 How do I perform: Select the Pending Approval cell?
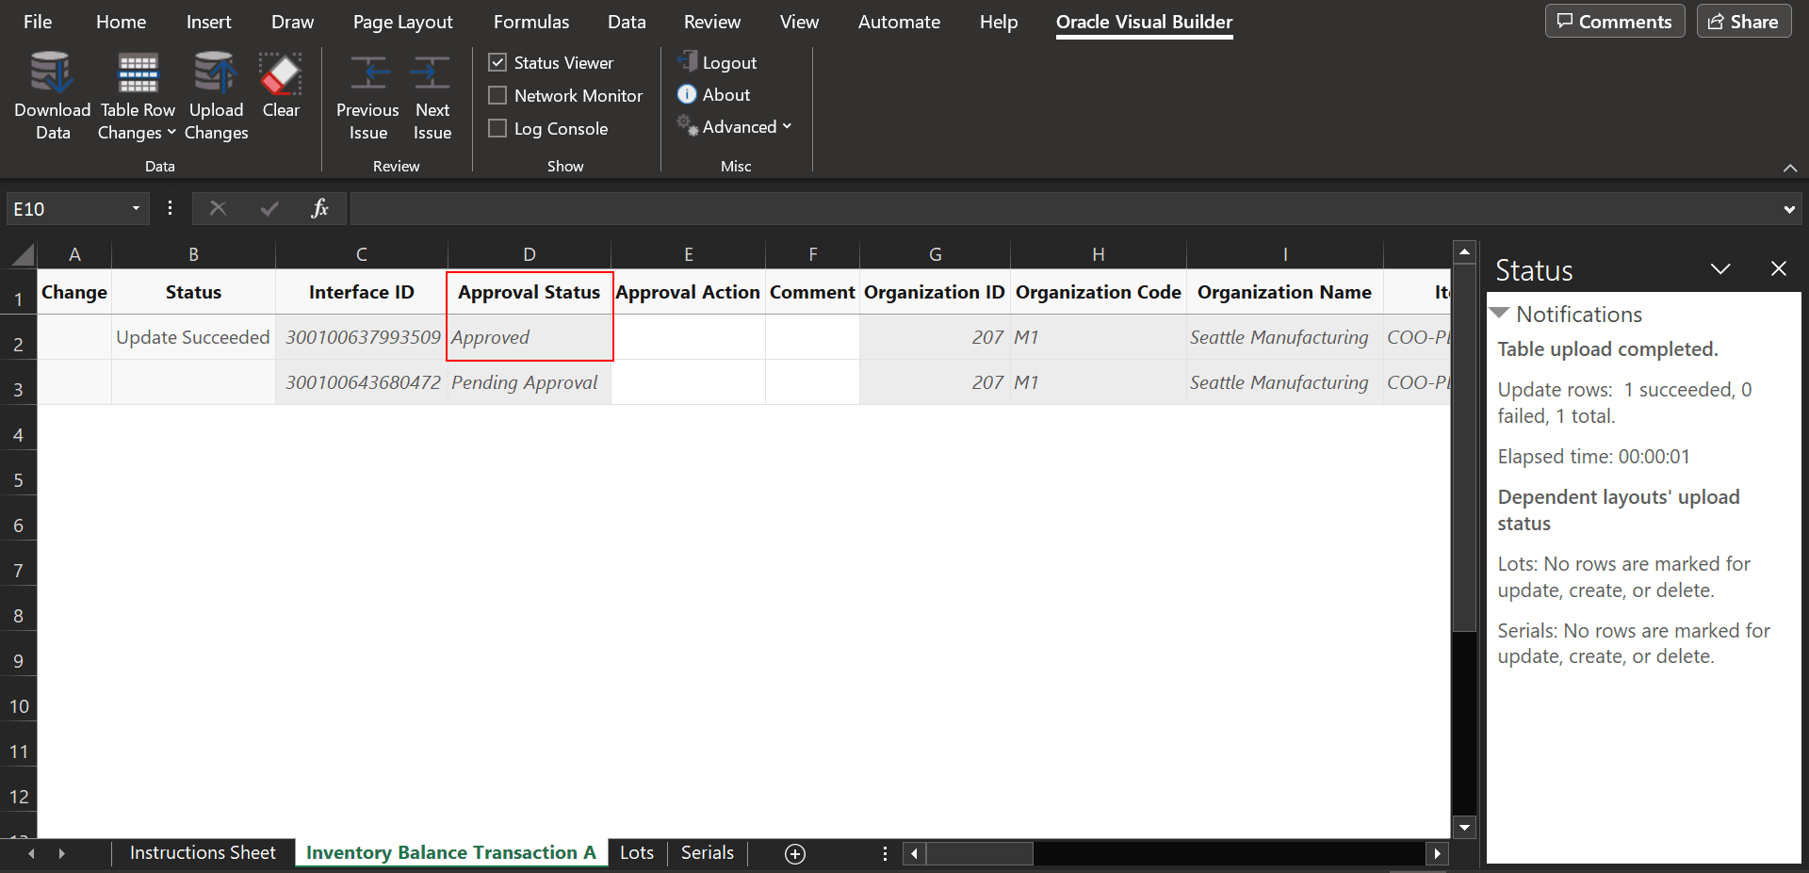(530, 382)
